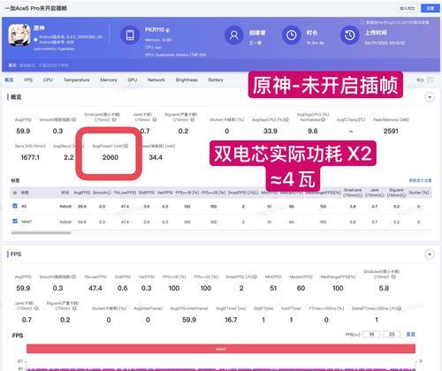
Task: Click the AvgFTime value 16.7
Action: (x=231, y=320)
